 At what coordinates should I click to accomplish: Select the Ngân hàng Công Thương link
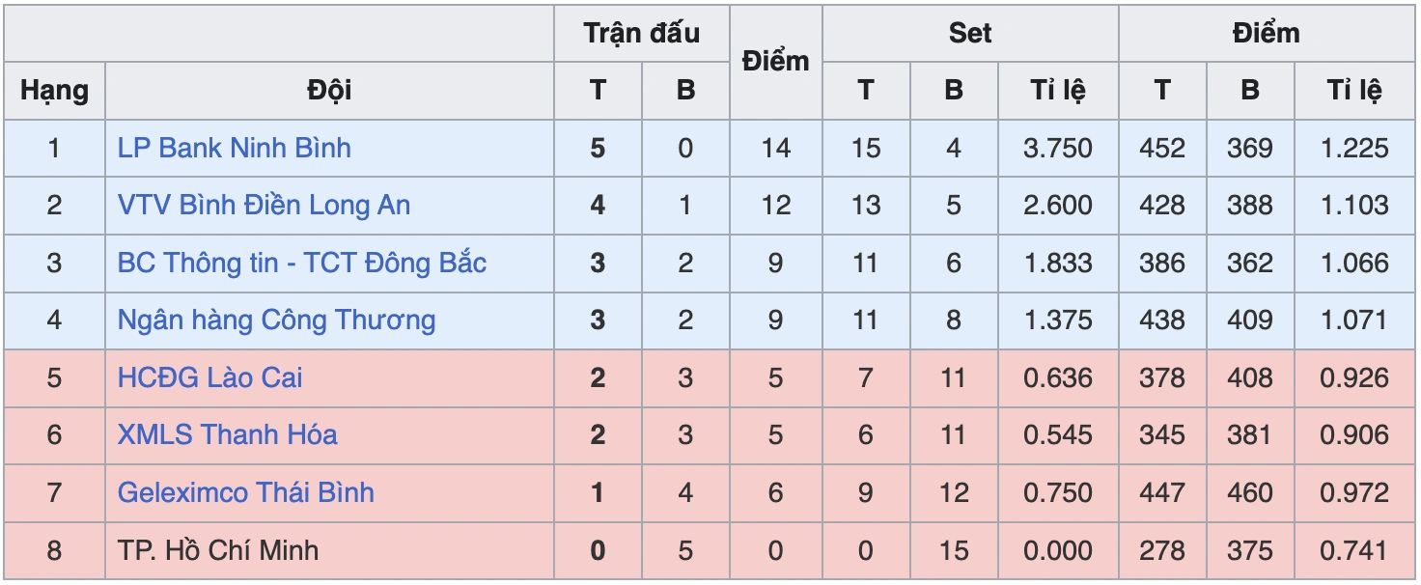click(x=276, y=320)
